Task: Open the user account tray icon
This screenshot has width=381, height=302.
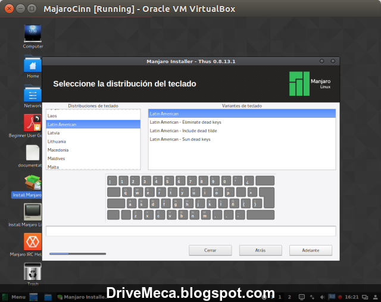Action: pyautogui.click(x=376, y=297)
